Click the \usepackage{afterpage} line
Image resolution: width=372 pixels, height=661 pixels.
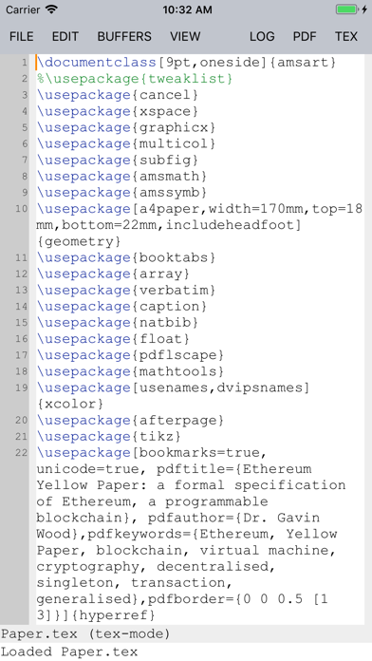tap(130, 421)
